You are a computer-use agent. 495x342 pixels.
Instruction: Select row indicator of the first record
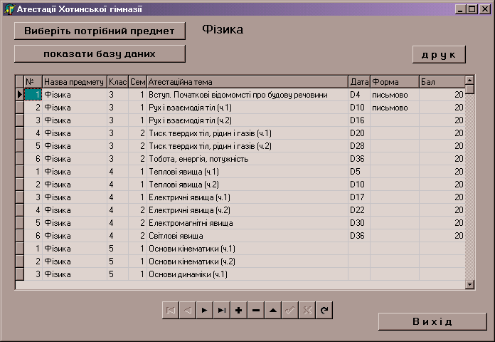tap(20, 95)
